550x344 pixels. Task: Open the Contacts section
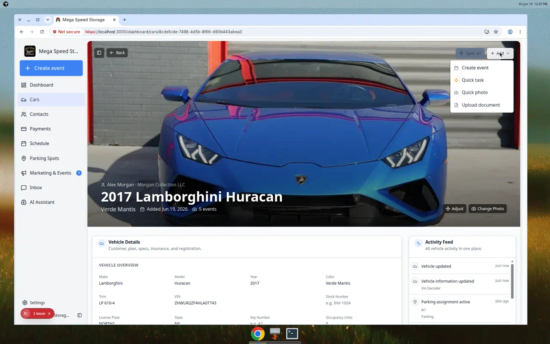[x=51, y=114]
